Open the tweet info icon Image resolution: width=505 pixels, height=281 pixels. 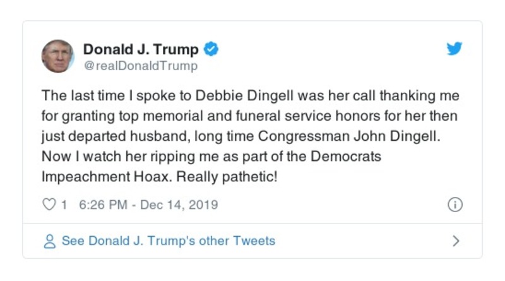click(454, 205)
